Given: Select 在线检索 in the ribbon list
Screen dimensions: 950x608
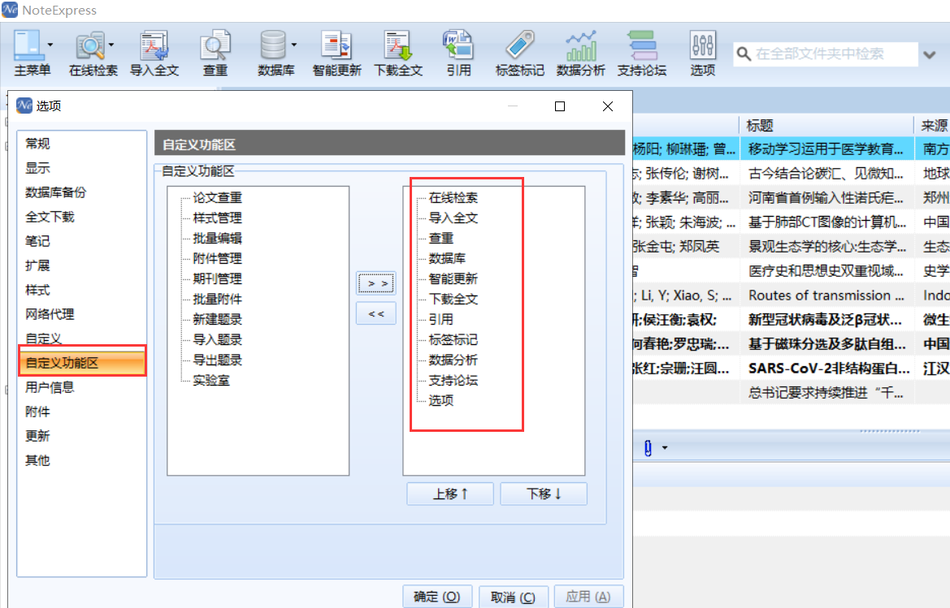Looking at the screenshot, I should tap(453, 198).
